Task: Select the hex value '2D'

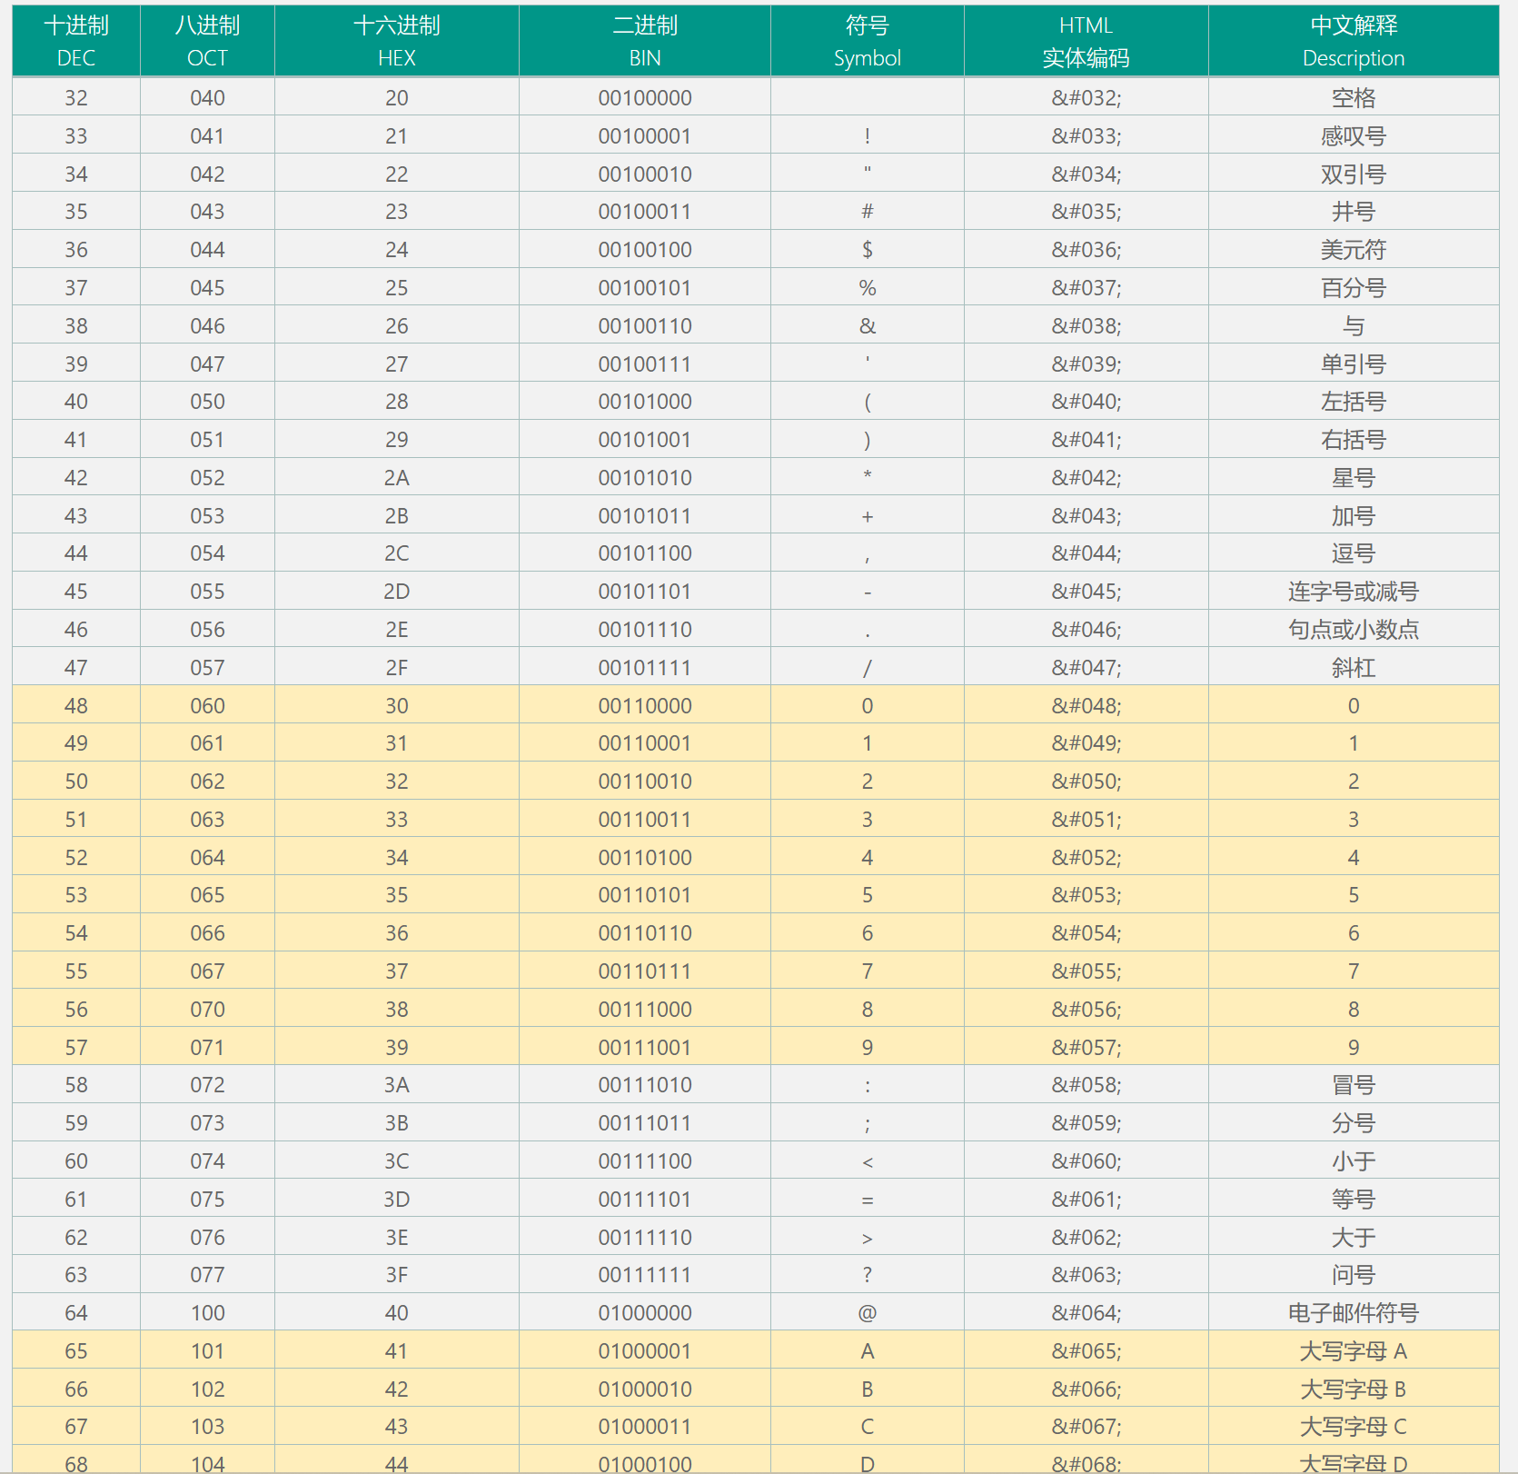Action: (397, 591)
